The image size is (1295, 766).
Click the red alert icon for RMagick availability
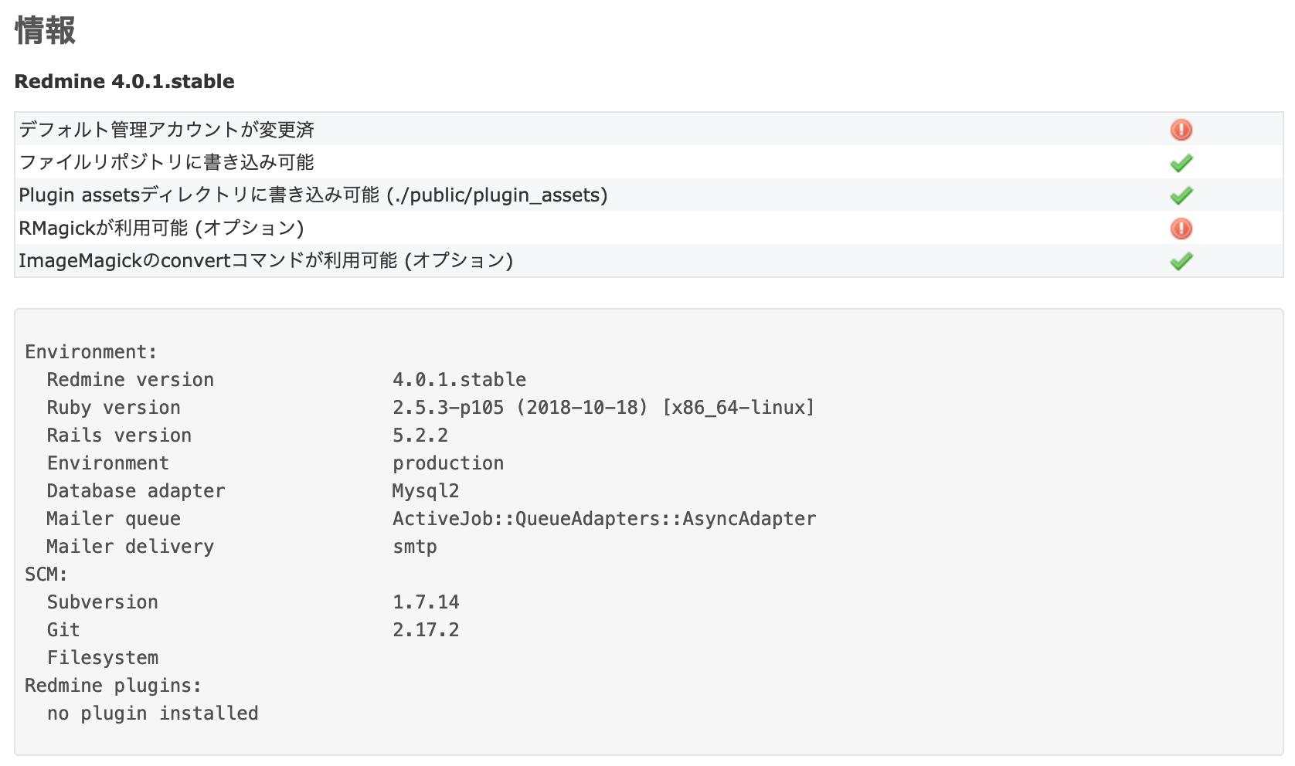[x=1180, y=229]
